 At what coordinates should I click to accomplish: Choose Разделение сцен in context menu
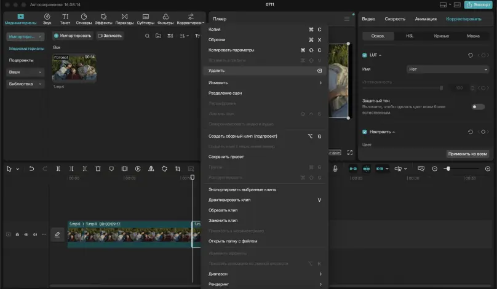(264, 93)
